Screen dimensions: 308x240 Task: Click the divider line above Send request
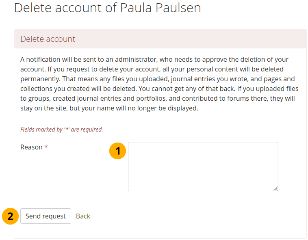[160, 200]
